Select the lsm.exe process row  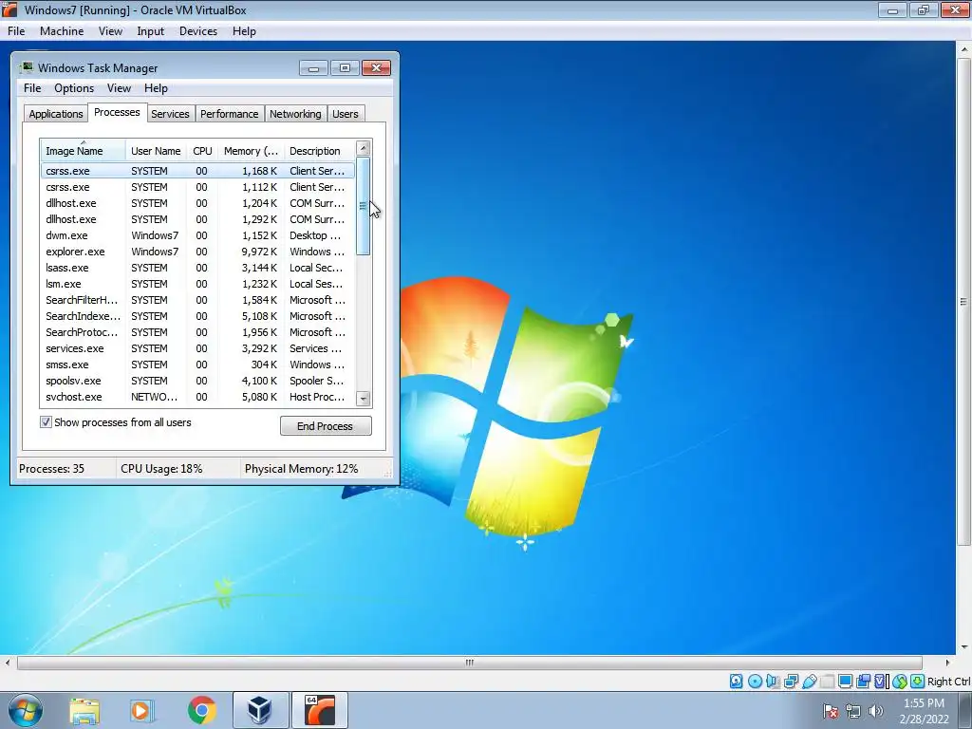coord(197,284)
